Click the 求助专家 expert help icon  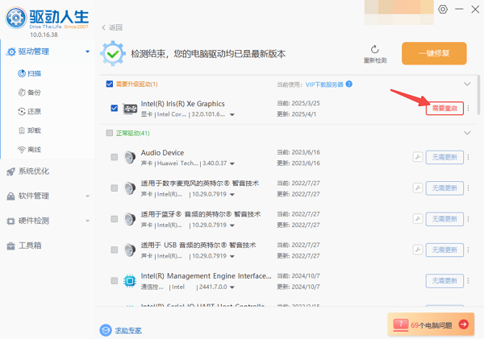(x=105, y=330)
